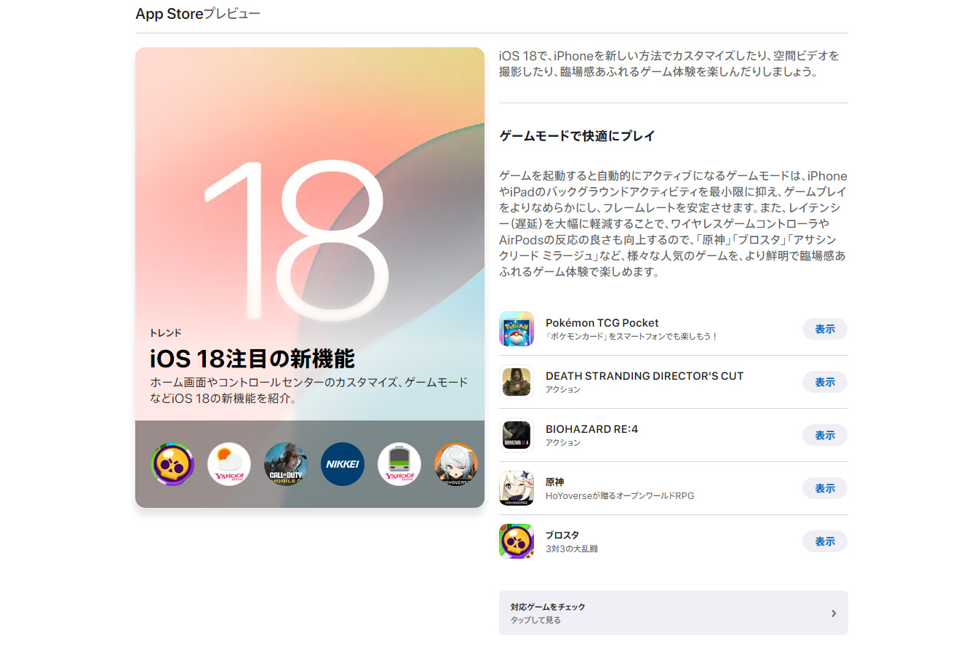The width and height of the screenshot is (969, 646).
Task: Open the Yahoo! train transit app icon
Action: coord(399,464)
